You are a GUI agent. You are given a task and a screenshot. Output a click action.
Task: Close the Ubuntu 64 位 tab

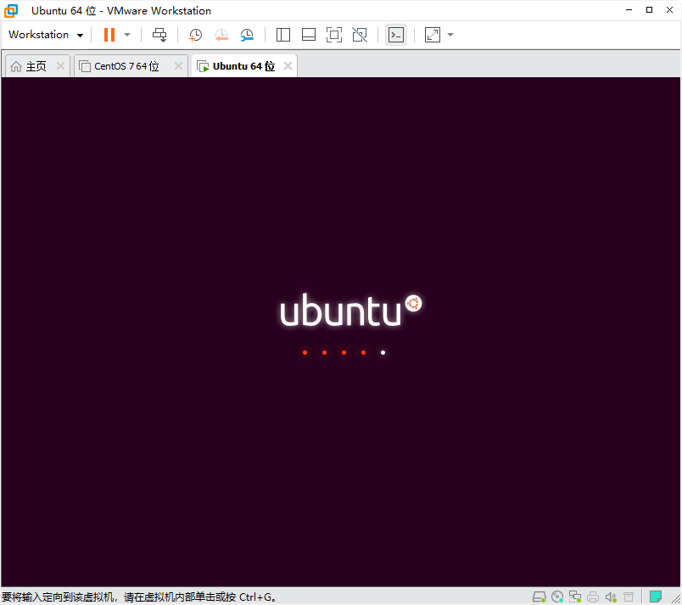[288, 66]
